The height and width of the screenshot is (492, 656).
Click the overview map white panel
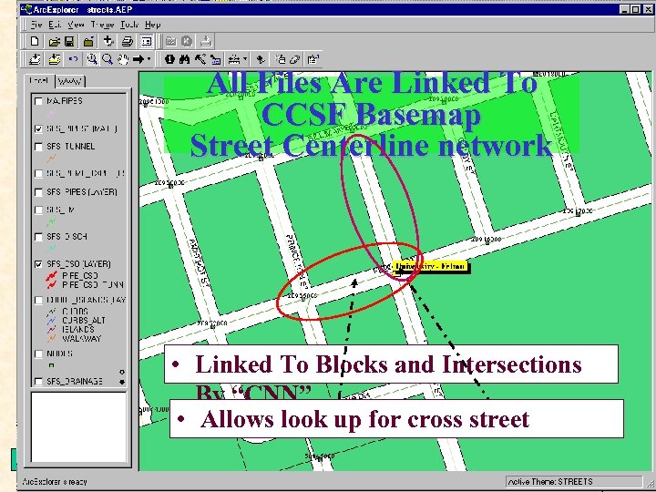pos(78,427)
